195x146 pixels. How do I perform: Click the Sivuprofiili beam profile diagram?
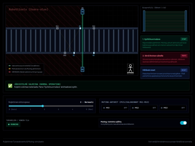tap(165, 21)
